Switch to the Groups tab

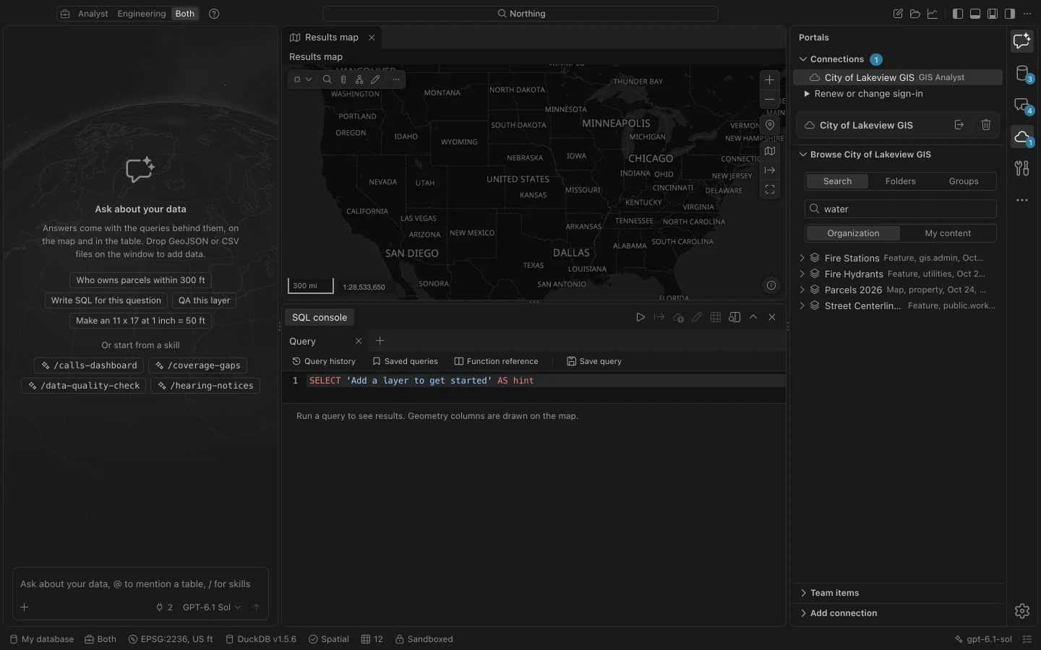[x=964, y=181]
